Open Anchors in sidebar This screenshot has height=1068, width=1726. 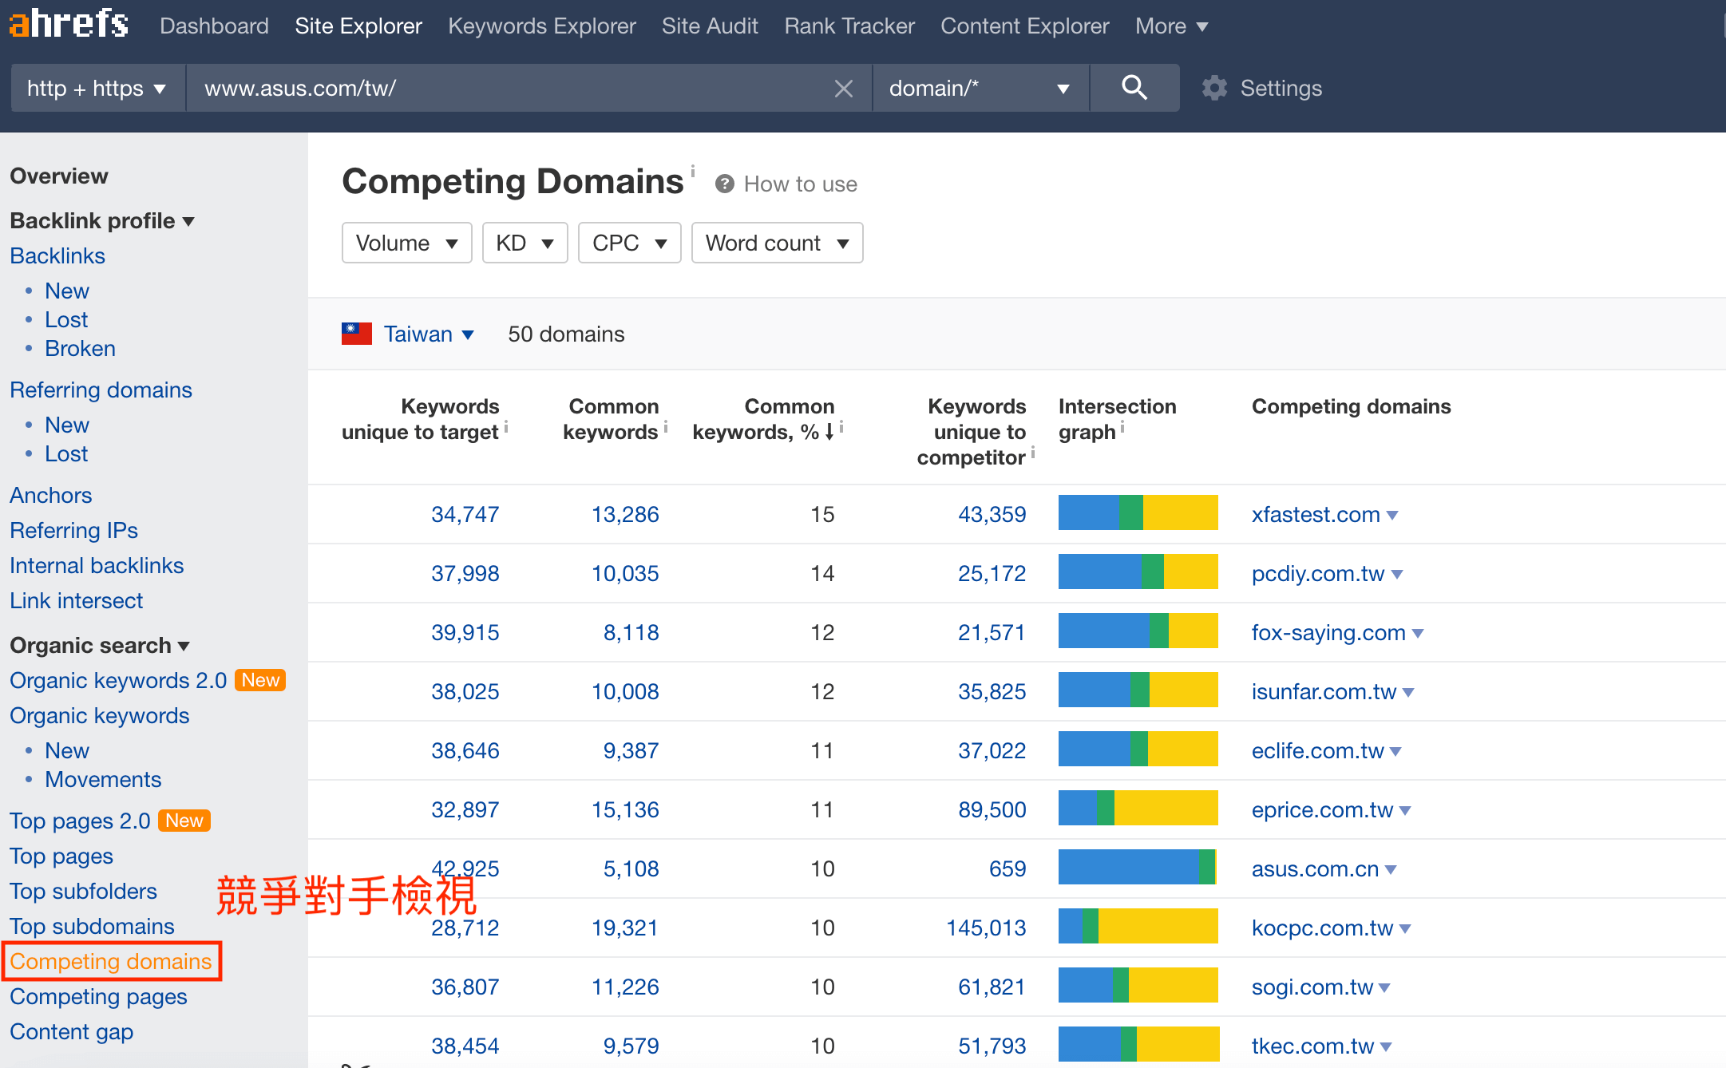tap(51, 495)
